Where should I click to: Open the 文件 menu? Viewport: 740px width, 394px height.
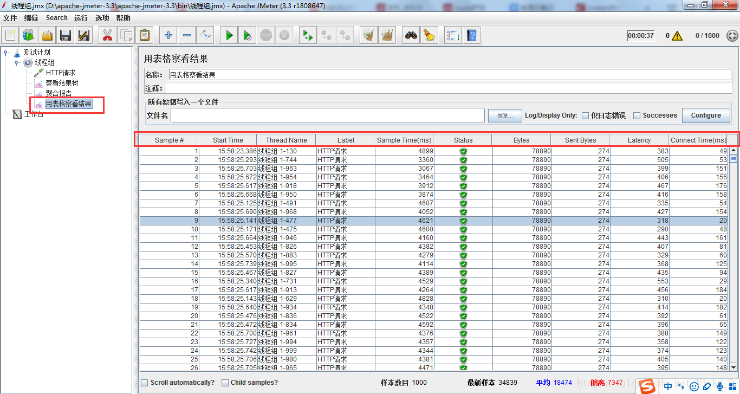point(10,18)
